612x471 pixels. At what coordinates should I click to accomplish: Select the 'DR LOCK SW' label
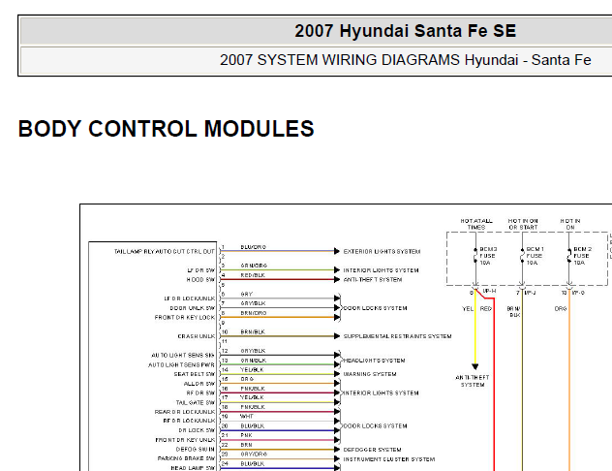(197, 430)
